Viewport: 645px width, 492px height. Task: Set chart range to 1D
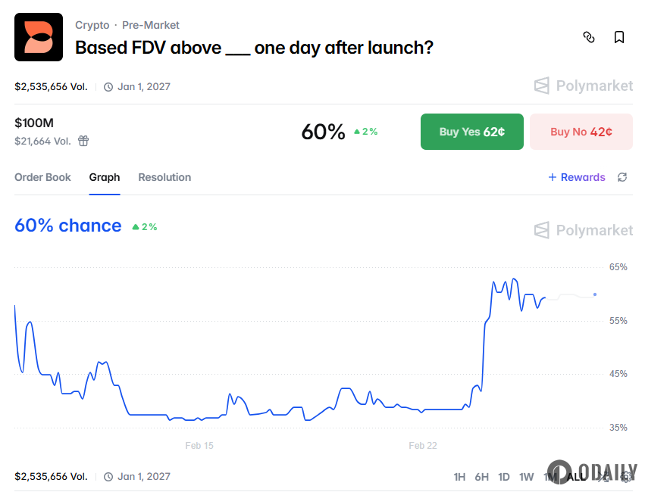click(x=504, y=477)
